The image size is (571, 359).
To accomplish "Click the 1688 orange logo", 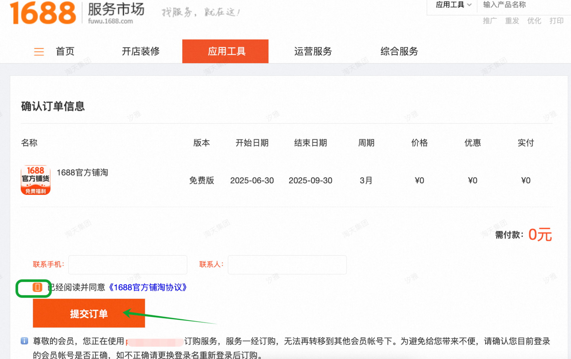I will [43, 13].
